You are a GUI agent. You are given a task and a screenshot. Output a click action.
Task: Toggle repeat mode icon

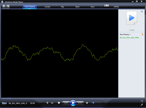click(x=52, y=103)
